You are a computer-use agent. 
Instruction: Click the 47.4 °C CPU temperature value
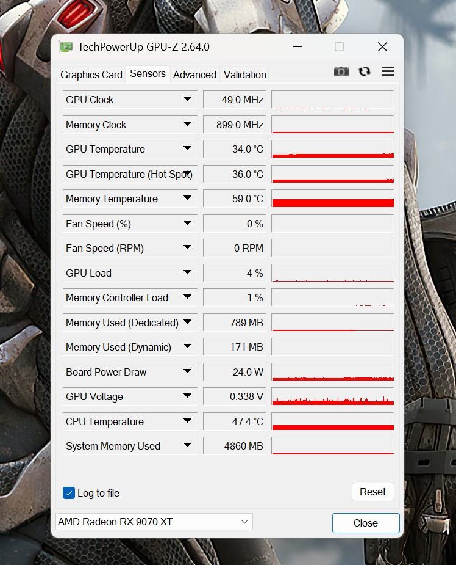(x=235, y=421)
